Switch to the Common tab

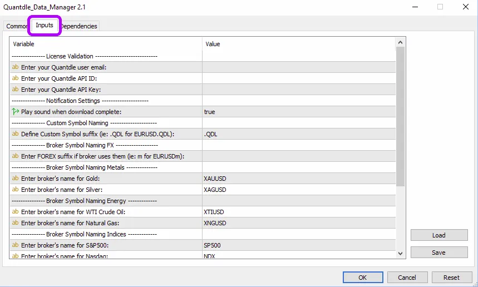pyautogui.click(x=17, y=26)
